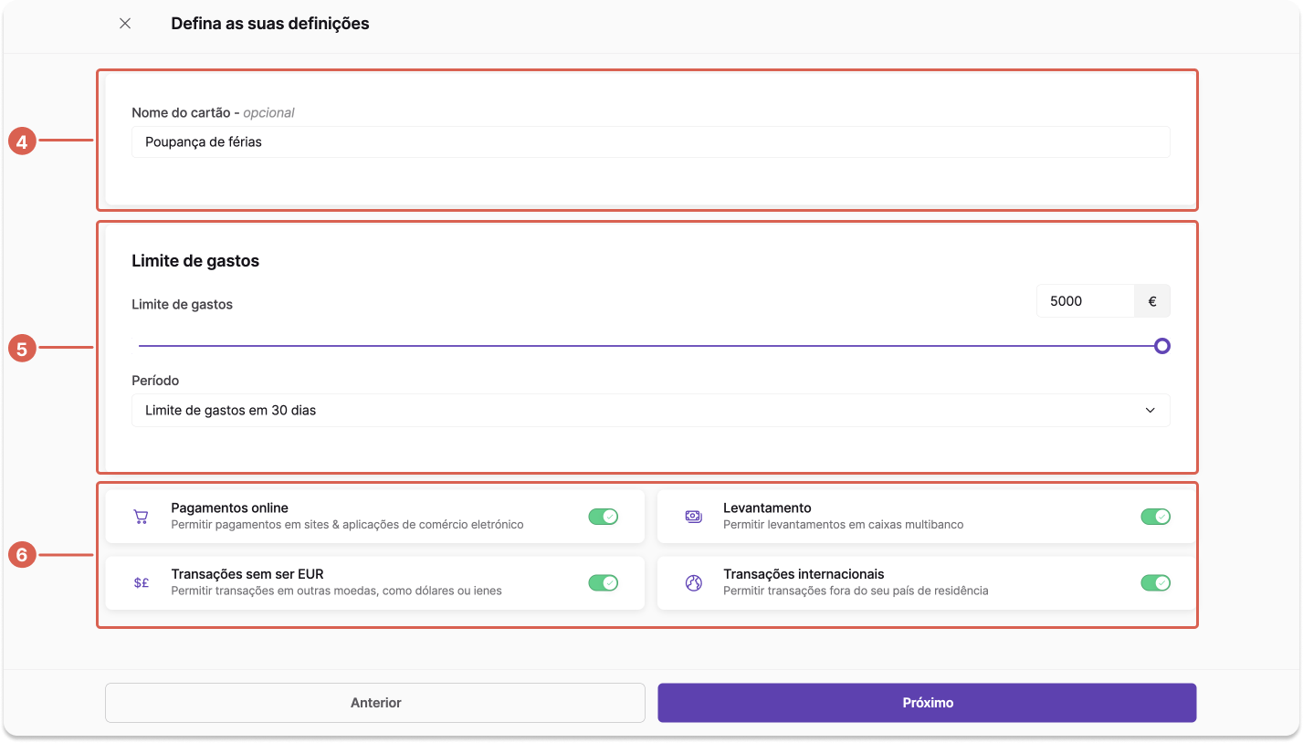Toggle Transações sem ser EUR switch
The image size is (1303, 743).
click(x=604, y=583)
